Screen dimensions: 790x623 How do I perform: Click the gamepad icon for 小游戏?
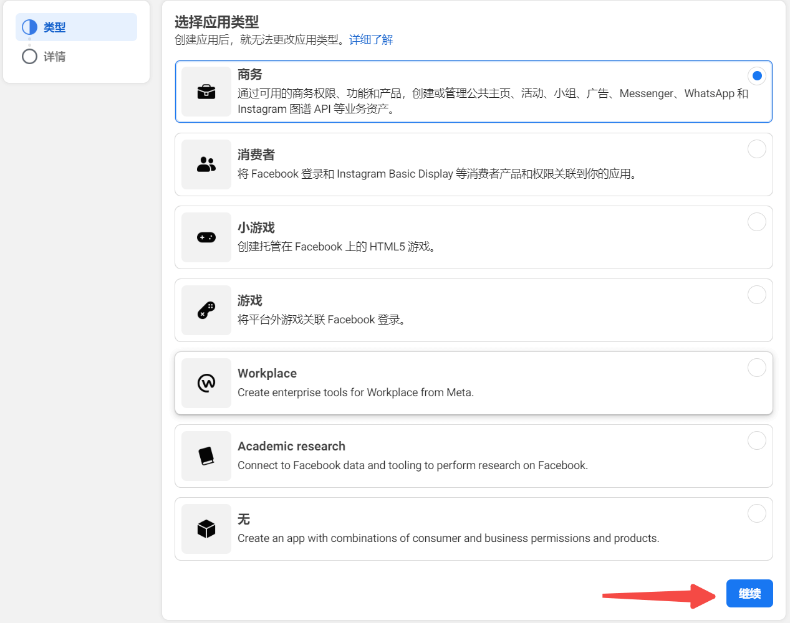206,237
